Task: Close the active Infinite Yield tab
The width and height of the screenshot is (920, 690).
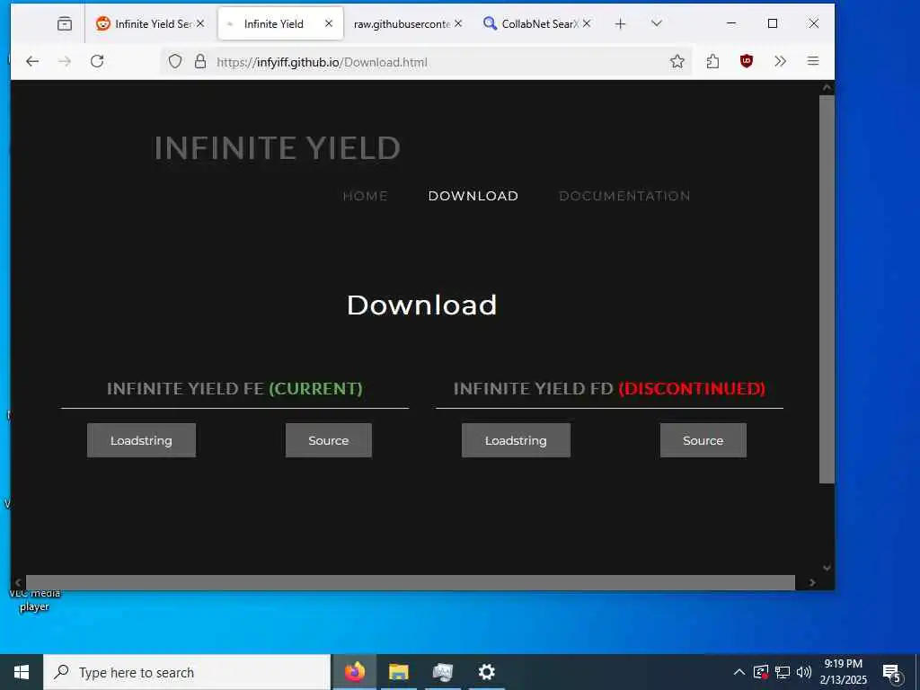Action: click(x=329, y=23)
